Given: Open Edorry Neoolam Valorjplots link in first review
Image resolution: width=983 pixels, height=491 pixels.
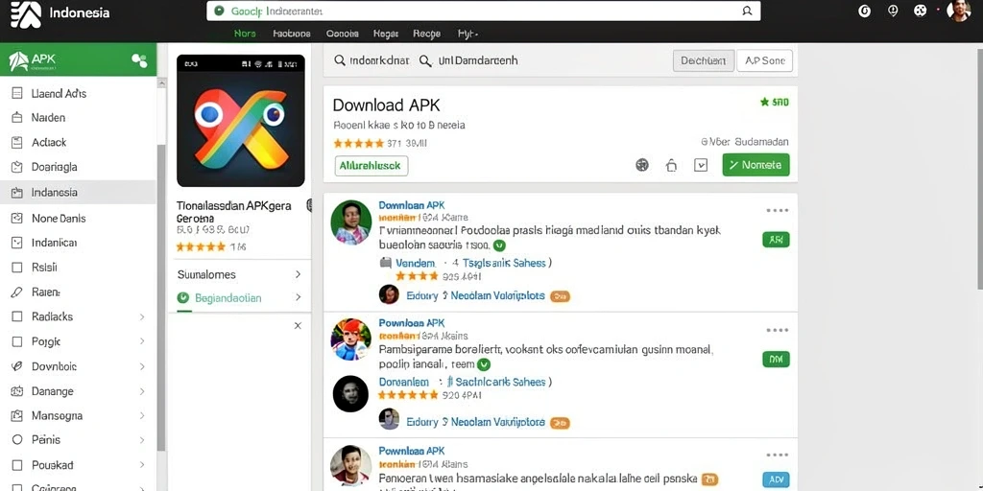Looking at the screenshot, I should pos(475,295).
